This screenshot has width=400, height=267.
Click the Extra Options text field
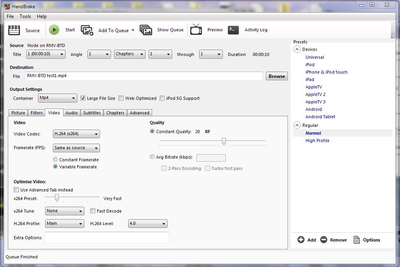coord(107,238)
